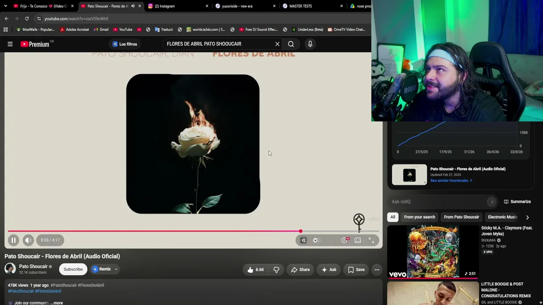Image resolution: width=543 pixels, height=305 pixels.
Task: Enter fullscreen on the video player
Action: pos(371,240)
